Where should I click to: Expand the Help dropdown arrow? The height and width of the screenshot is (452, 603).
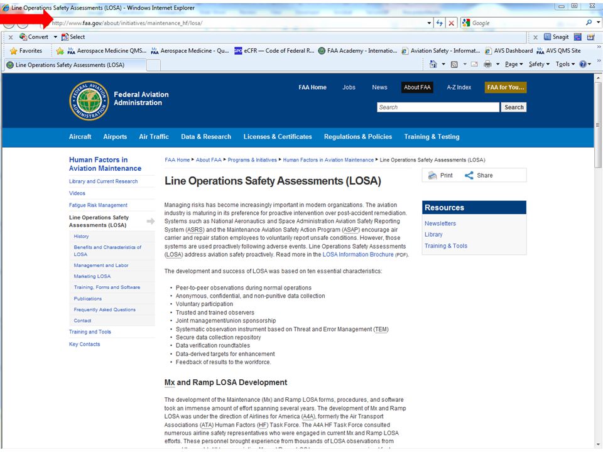click(x=589, y=64)
